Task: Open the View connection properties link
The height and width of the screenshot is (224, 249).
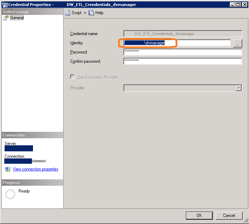Action: [x=35, y=169]
